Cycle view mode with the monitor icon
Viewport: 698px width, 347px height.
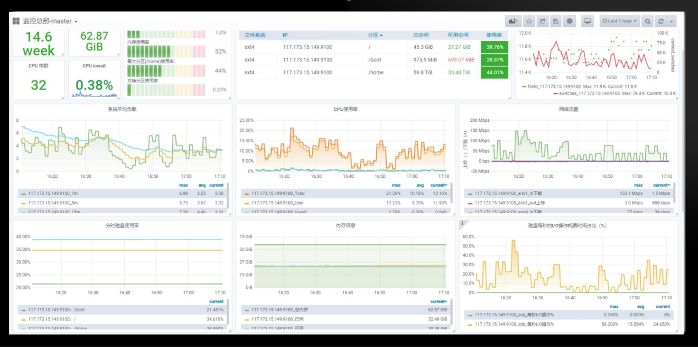pyautogui.click(x=587, y=21)
